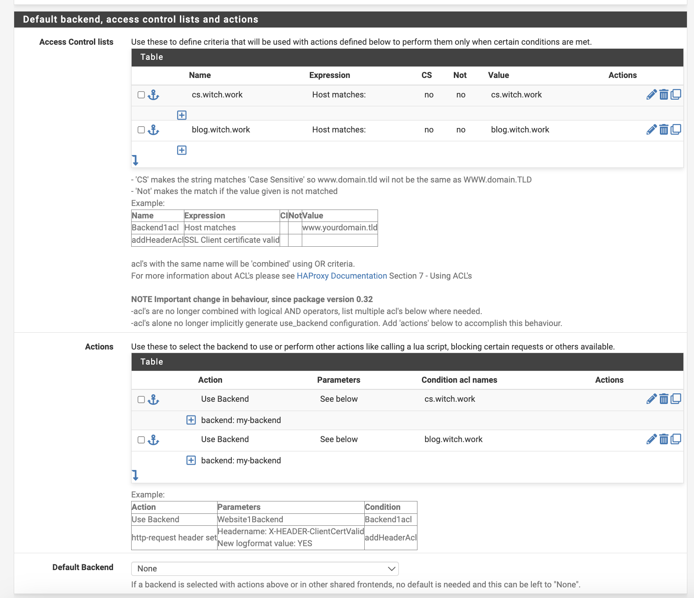Screen dimensions: 694x598
Task: Click anchor icon of blog.witch.work action row
Action: [x=153, y=440]
